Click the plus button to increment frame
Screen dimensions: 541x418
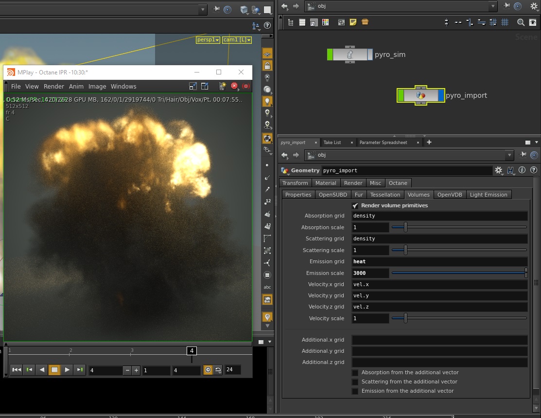(x=136, y=370)
